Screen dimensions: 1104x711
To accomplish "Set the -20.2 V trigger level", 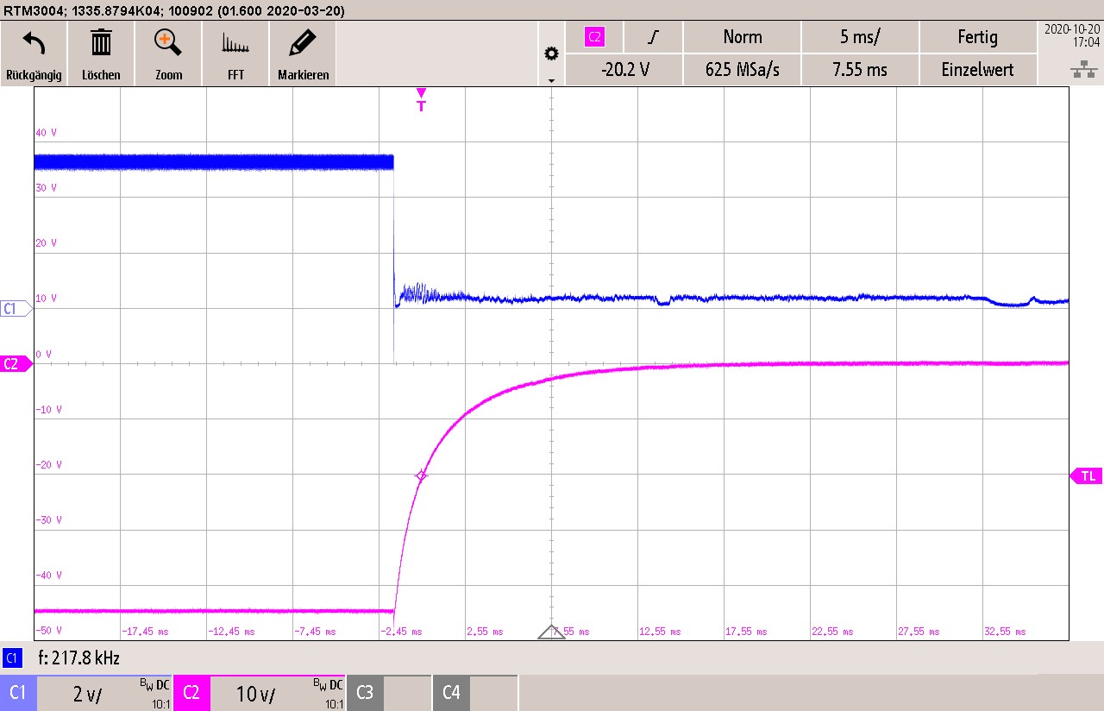I will pos(624,70).
